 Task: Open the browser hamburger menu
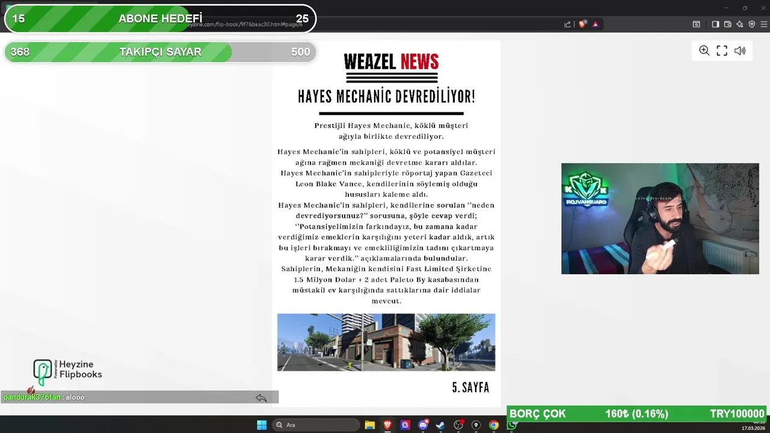[x=765, y=24]
